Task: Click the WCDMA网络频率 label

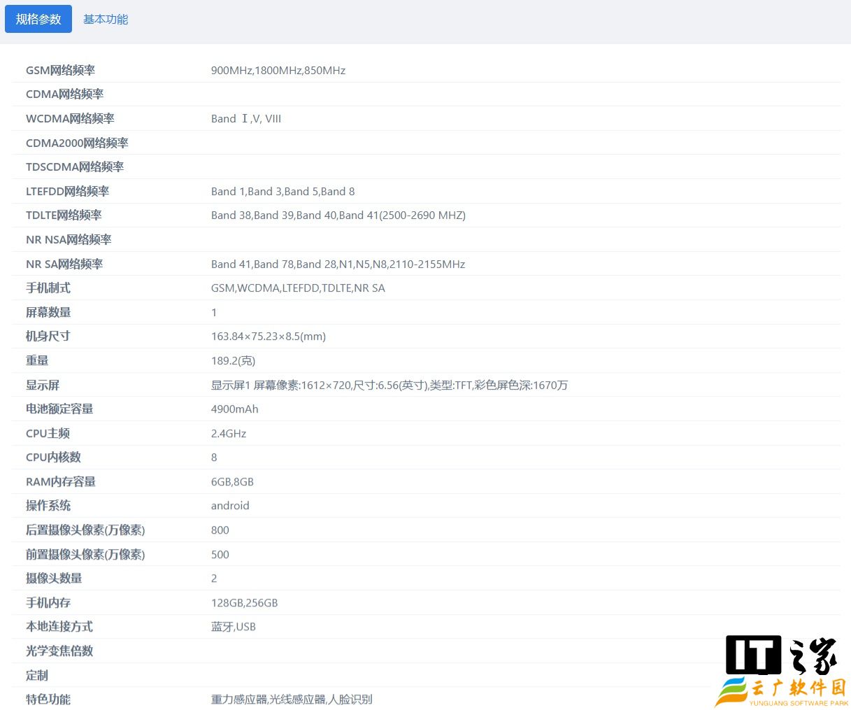Action: (x=70, y=118)
